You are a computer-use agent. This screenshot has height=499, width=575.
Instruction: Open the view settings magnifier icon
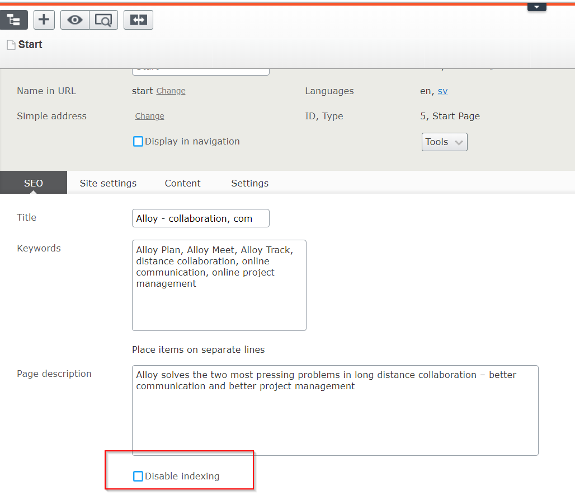(103, 20)
